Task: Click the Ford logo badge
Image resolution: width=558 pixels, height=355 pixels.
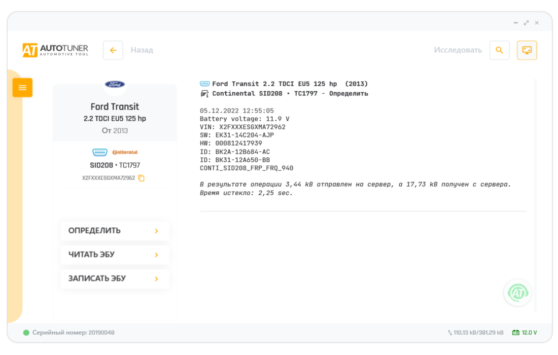Action: pyautogui.click(x=115, y=84)
